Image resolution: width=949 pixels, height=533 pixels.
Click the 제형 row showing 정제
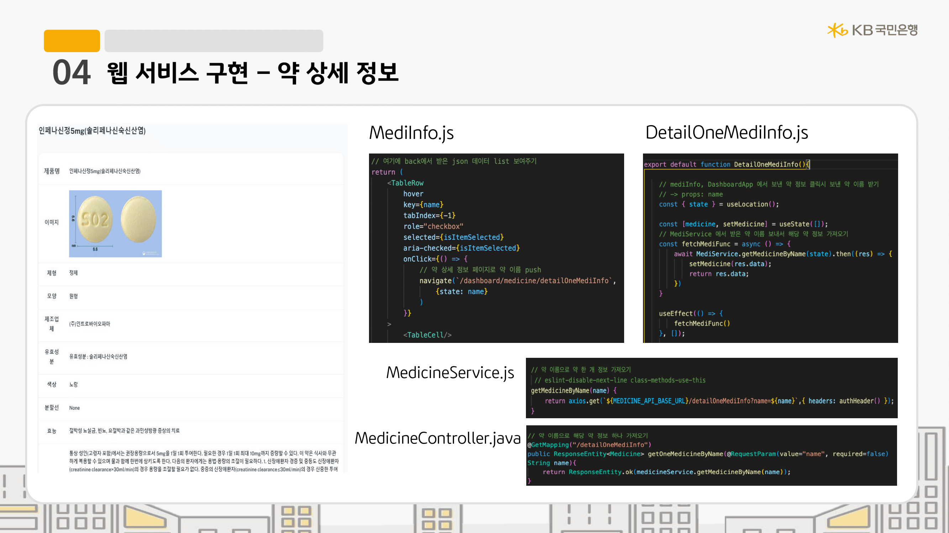pos(73,273)
